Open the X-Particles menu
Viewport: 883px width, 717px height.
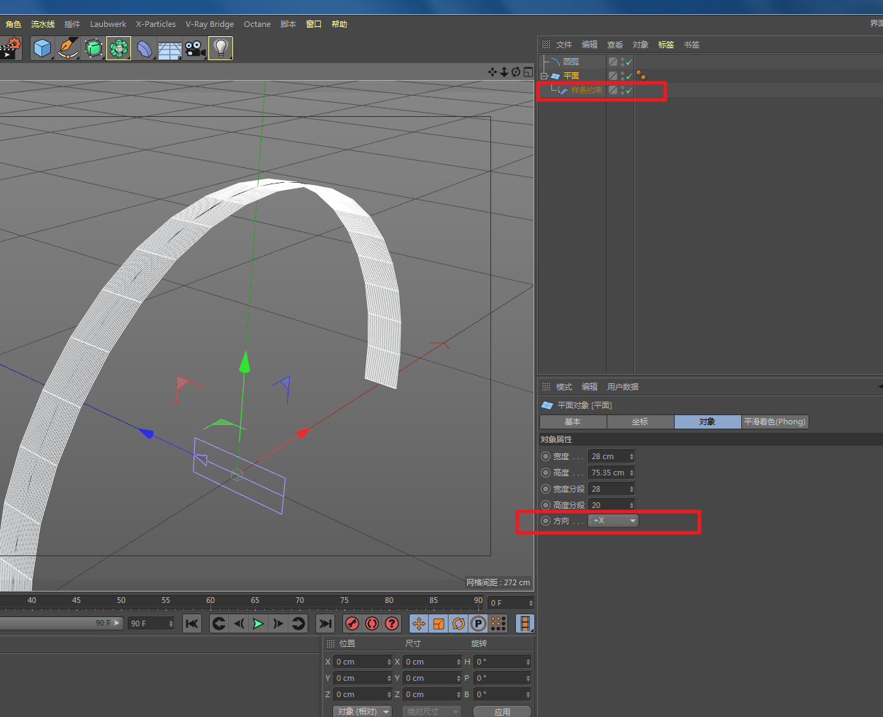(x=156, y=24)
